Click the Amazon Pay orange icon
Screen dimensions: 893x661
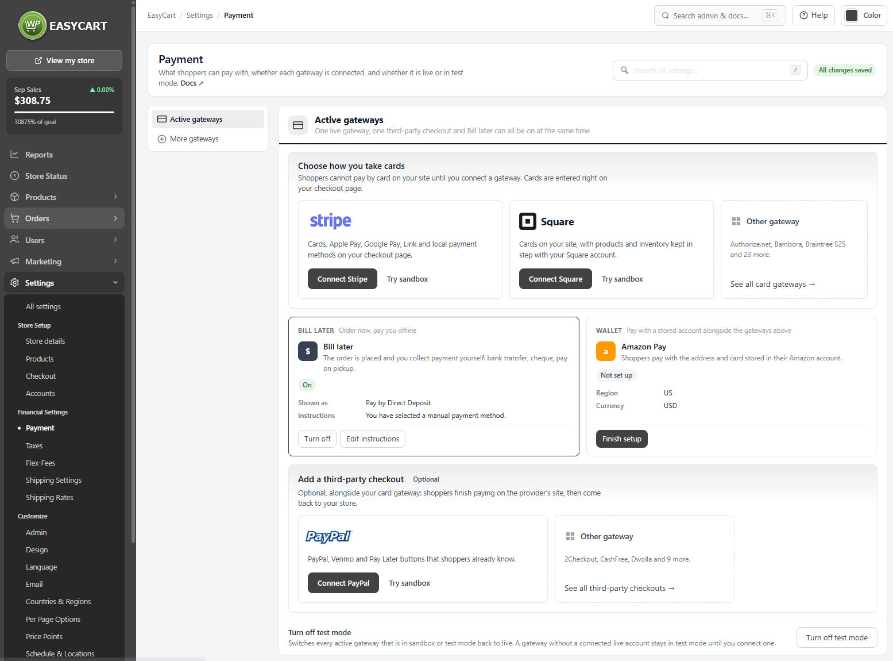(605, 351)
